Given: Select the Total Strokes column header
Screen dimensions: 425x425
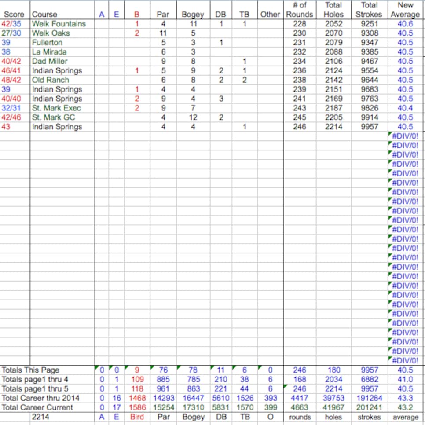Looking at the screenshot, I should coord(369,10).
